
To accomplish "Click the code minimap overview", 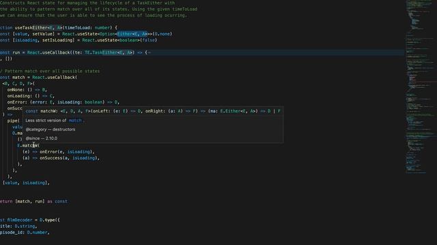I will [x=421, y=86].
